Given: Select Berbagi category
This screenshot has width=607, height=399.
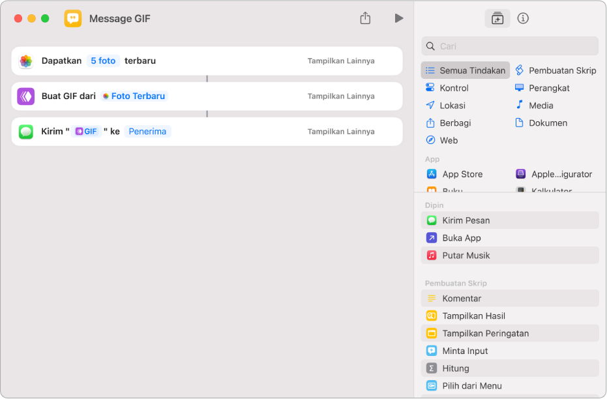Looking at the screenshot, I should point(449,123).
